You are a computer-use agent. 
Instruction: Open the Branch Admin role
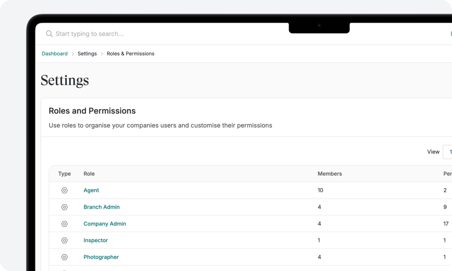[x=102, y=207]
